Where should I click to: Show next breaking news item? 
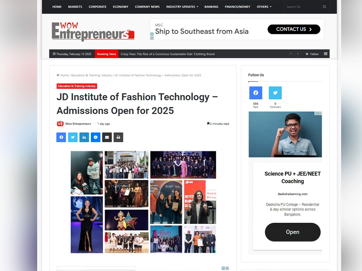298,54
